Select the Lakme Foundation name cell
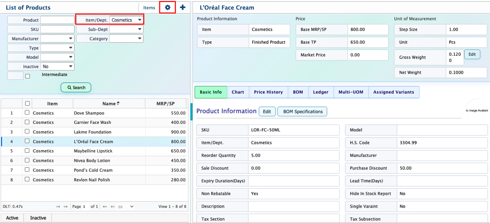 (x=109, y=132)
